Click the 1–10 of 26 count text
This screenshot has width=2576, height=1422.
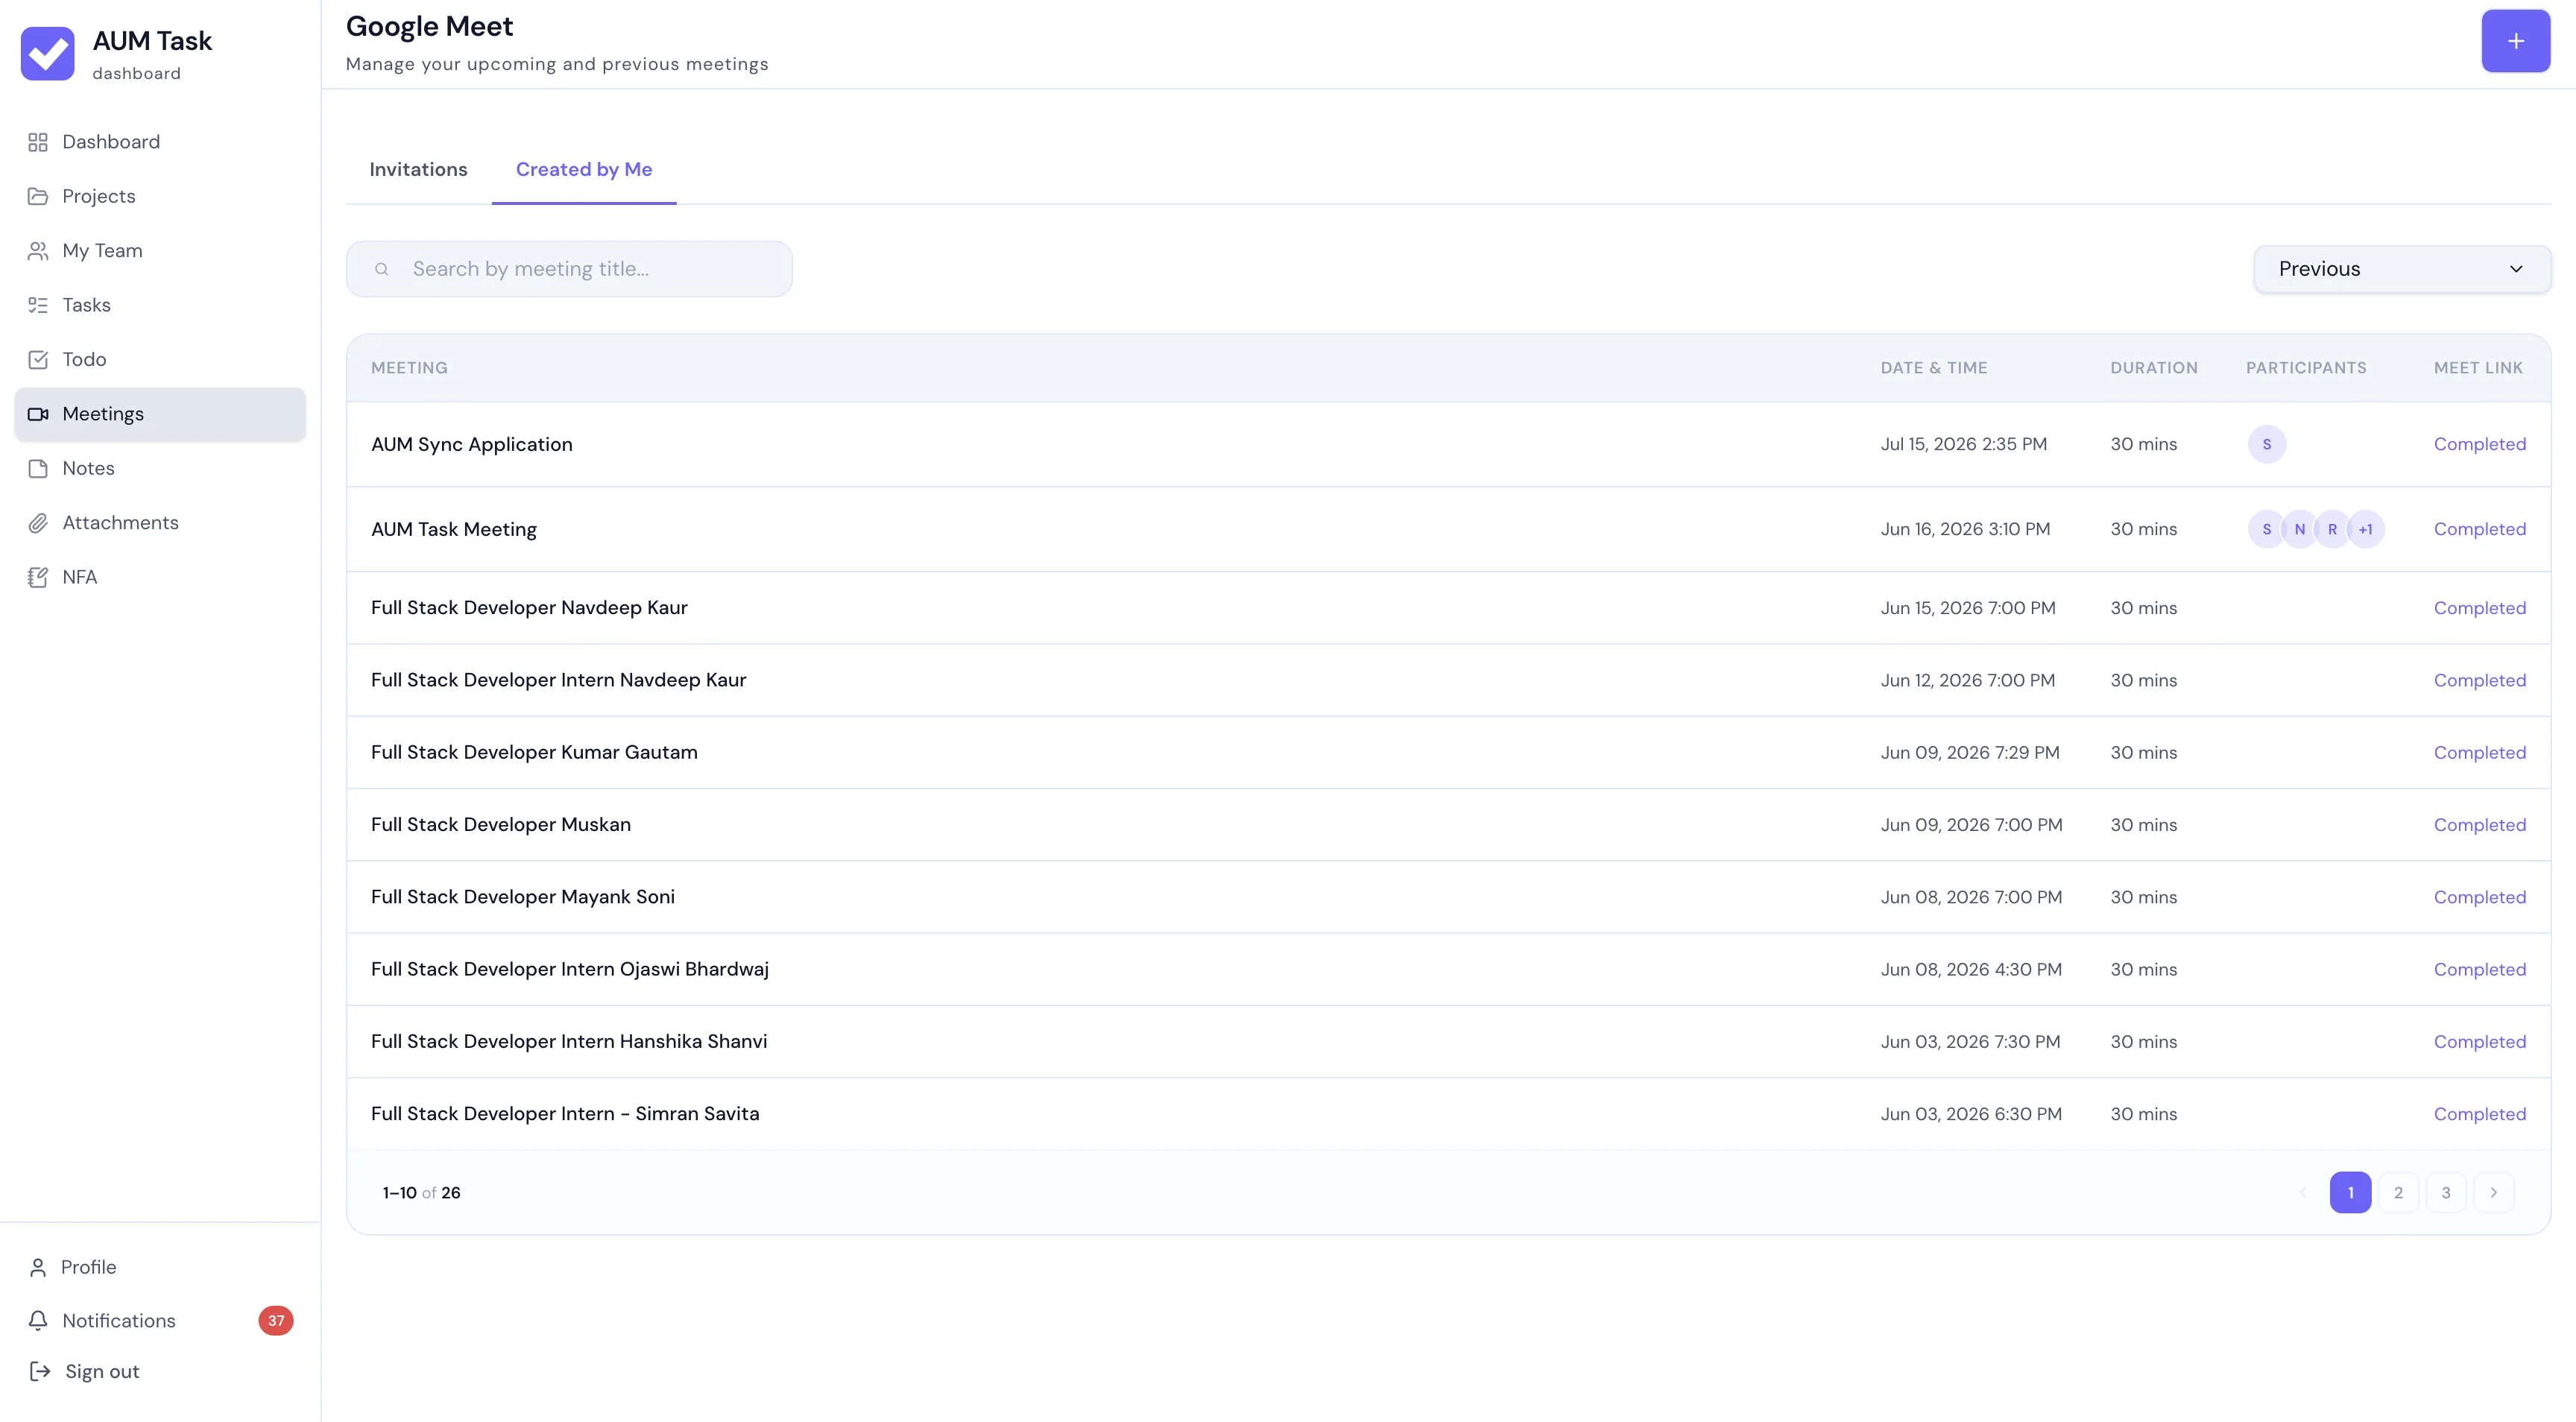point(421,1192)
